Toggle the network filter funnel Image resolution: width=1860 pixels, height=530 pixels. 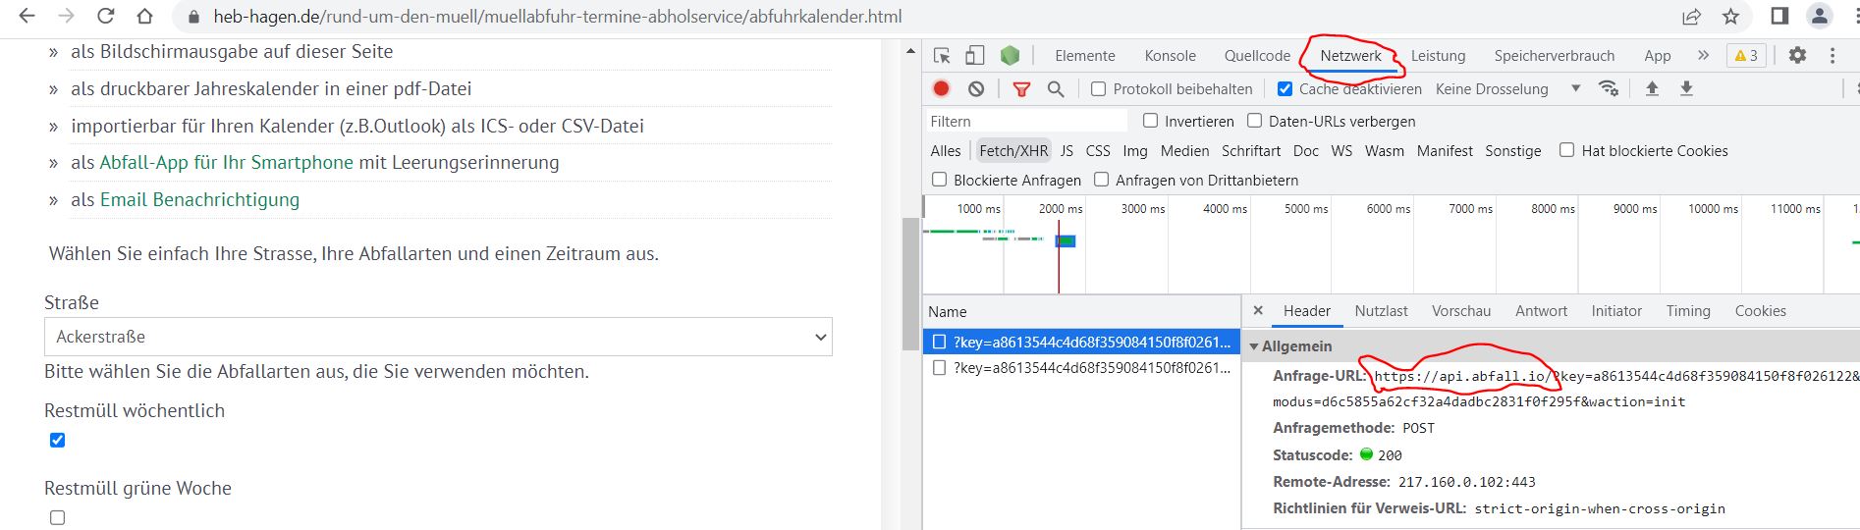coord(1021,89)
